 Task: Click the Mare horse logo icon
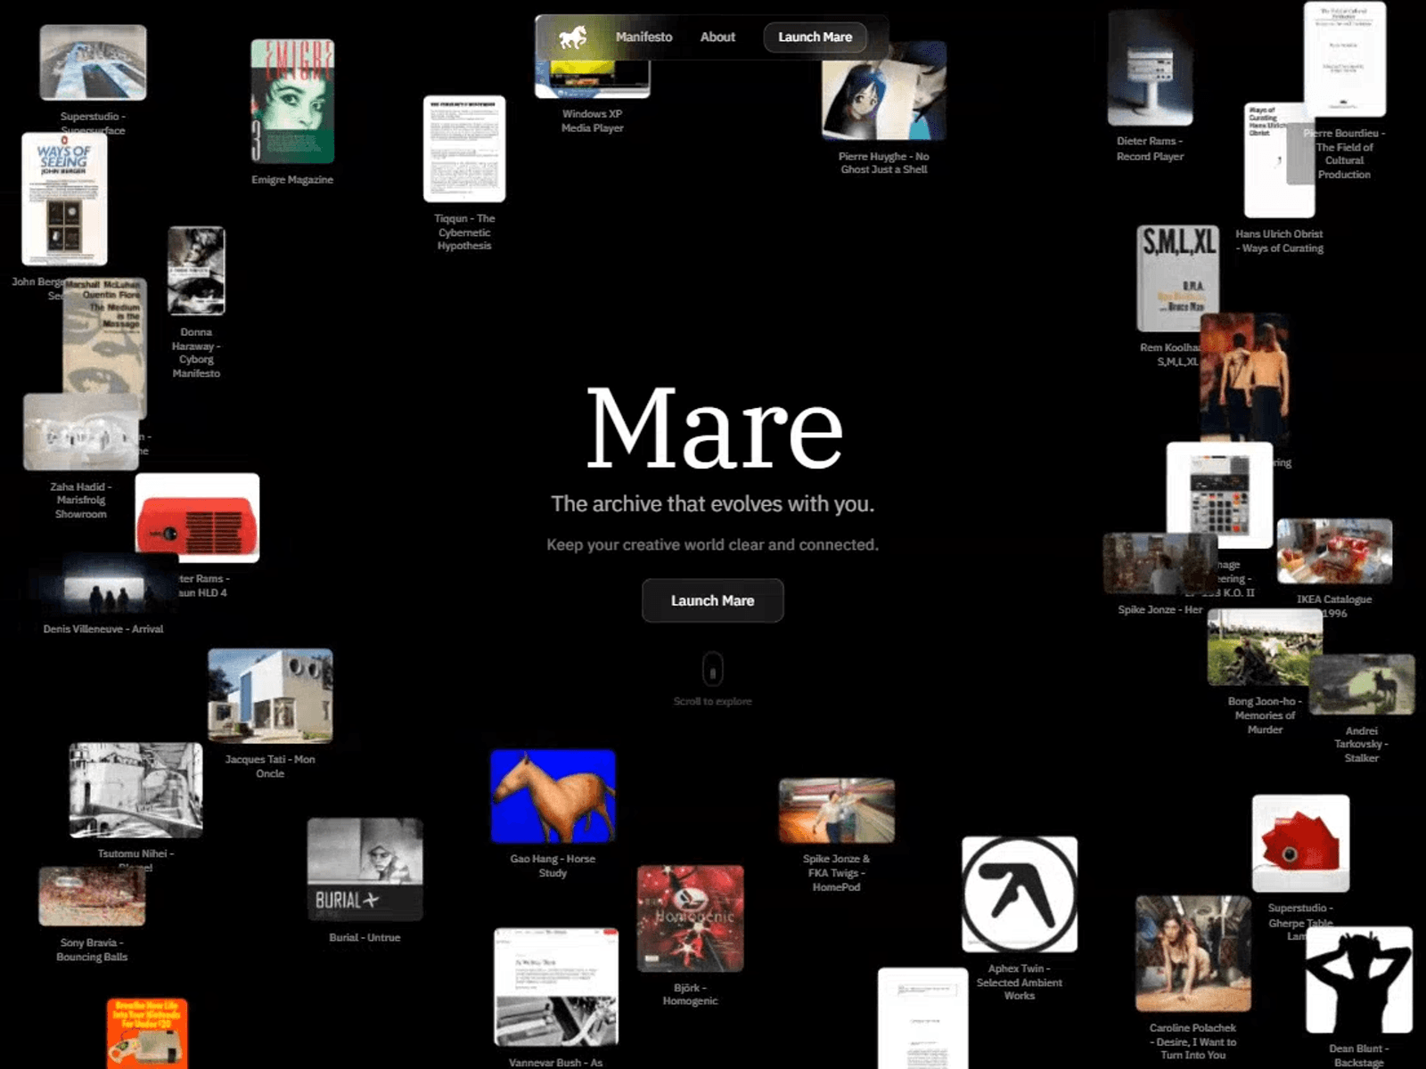(572, 37)
